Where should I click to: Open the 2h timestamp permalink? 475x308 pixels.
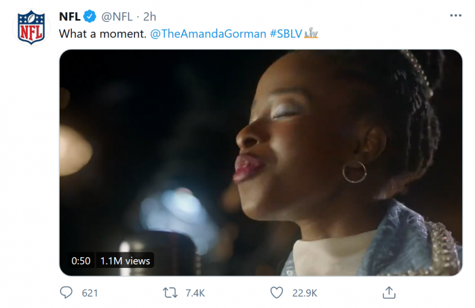(150, 16)
